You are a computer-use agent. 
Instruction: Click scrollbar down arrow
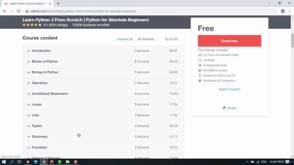tap(292, 157)
